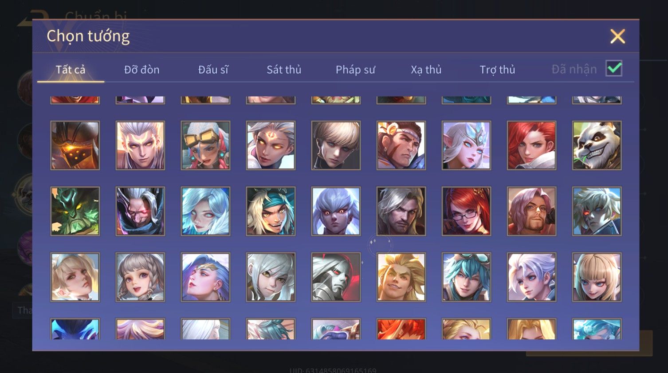Select the silver masked hero with red eye

pyautogui.click(x=336, y=277)
